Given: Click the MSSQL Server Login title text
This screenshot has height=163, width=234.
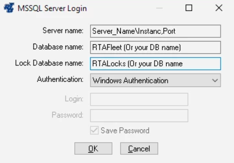Looking at the screenshot, I should click(52, 8).
